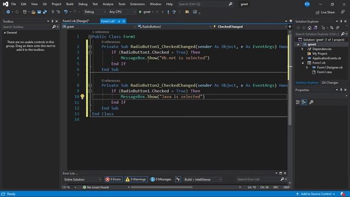The height and width of the screenshot is (197, 350).
Task: Open the File menu
Action: tap(13, 4)
